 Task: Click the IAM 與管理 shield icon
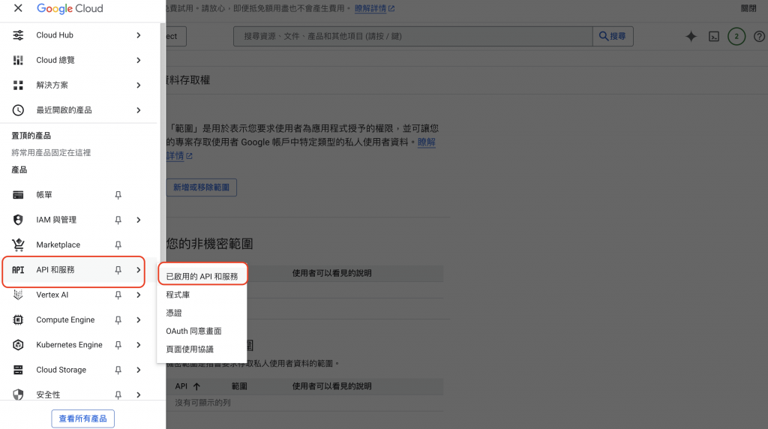tap(18, 220)
